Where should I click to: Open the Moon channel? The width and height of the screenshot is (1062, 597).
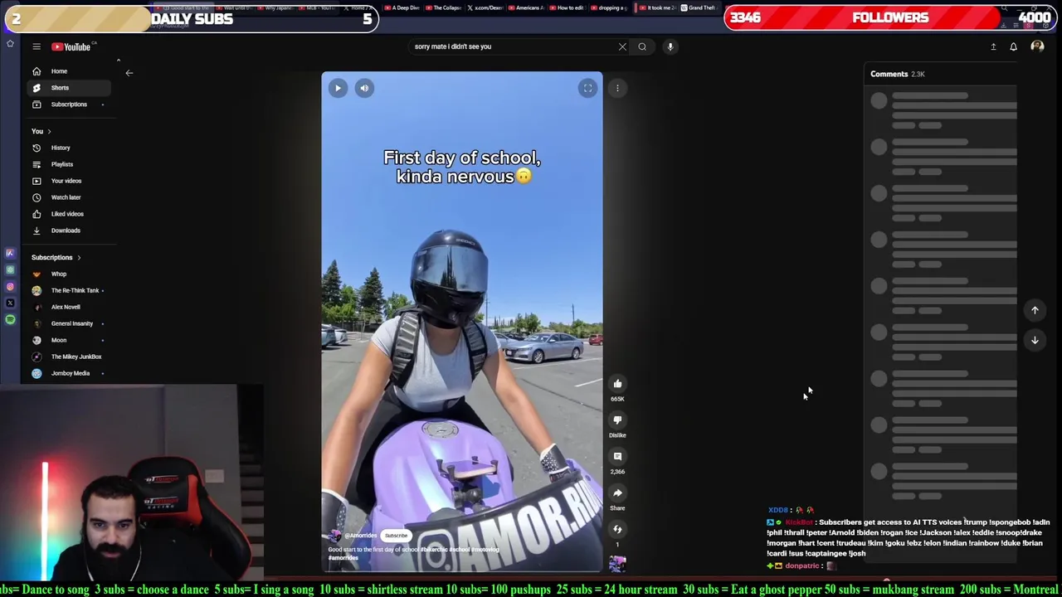pyautogui.click(x=70, y=340)
